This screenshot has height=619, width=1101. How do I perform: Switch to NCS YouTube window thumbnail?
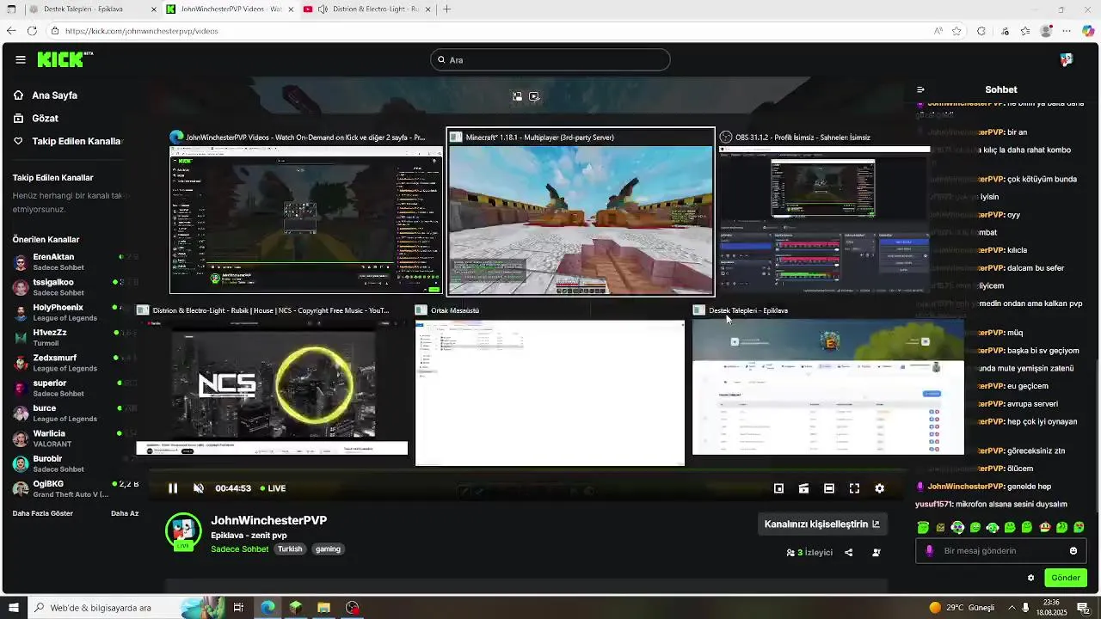point(272,380)
